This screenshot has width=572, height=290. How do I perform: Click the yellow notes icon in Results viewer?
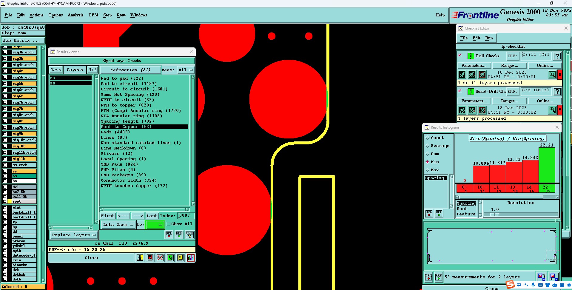(181, 257)
